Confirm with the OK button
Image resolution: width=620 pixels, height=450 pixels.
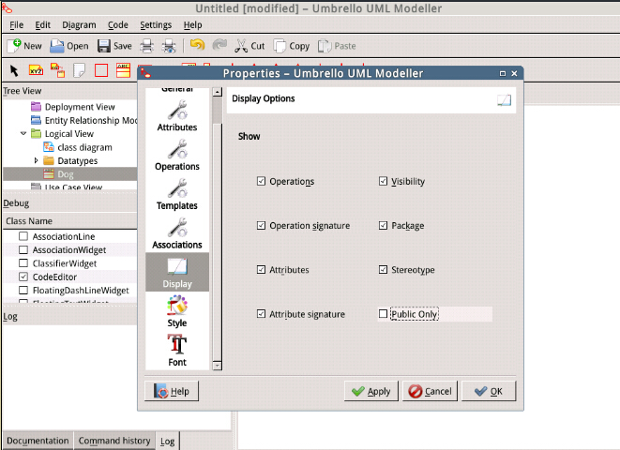tap(489, 391)
